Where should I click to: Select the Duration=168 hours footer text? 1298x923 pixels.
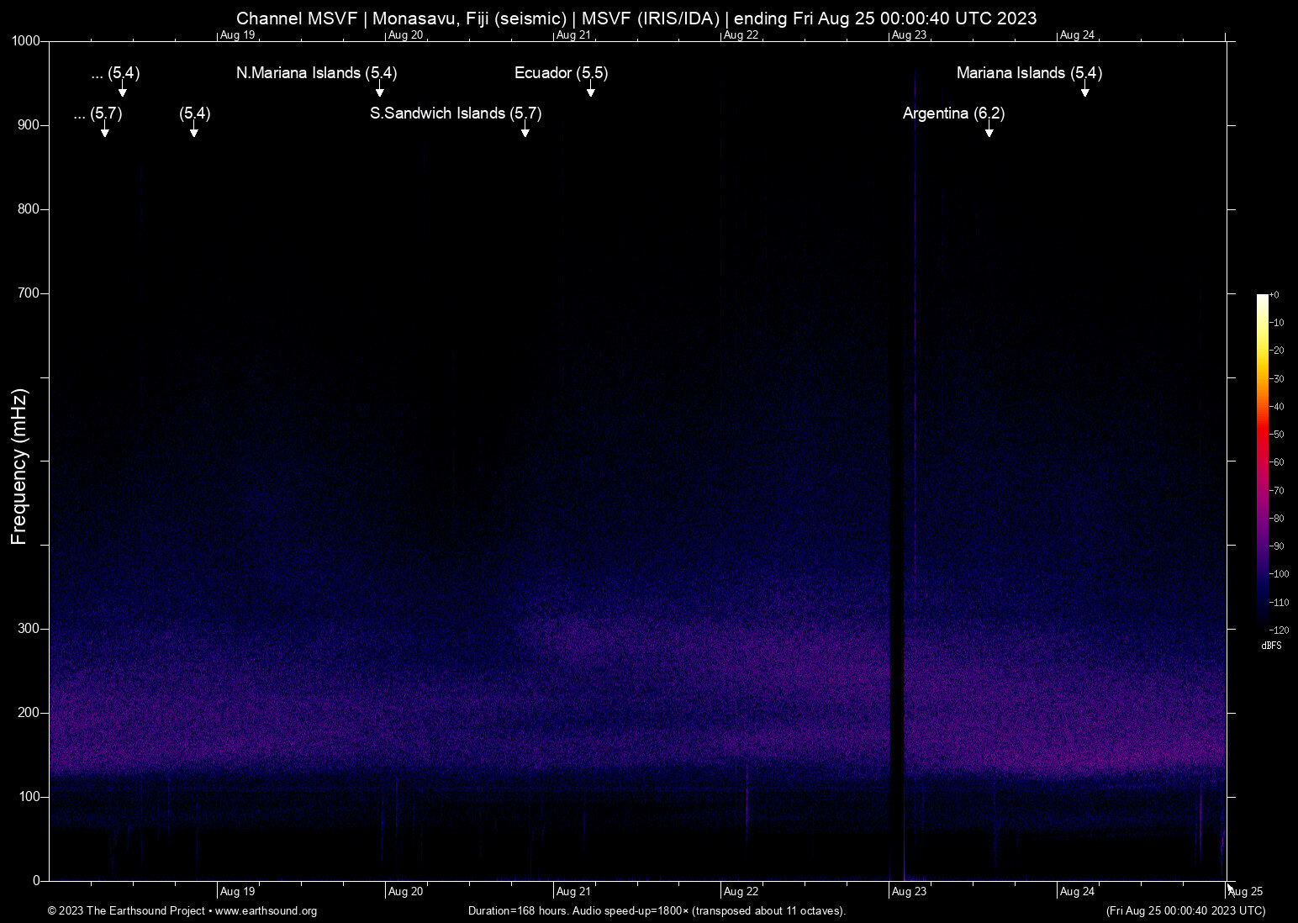(657, 911)
